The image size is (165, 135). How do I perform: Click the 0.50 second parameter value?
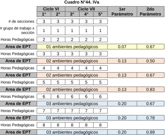click(x=151, y=61)
